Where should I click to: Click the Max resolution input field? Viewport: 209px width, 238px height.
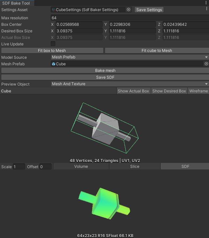pyautogui.click(x=130, y=18)
